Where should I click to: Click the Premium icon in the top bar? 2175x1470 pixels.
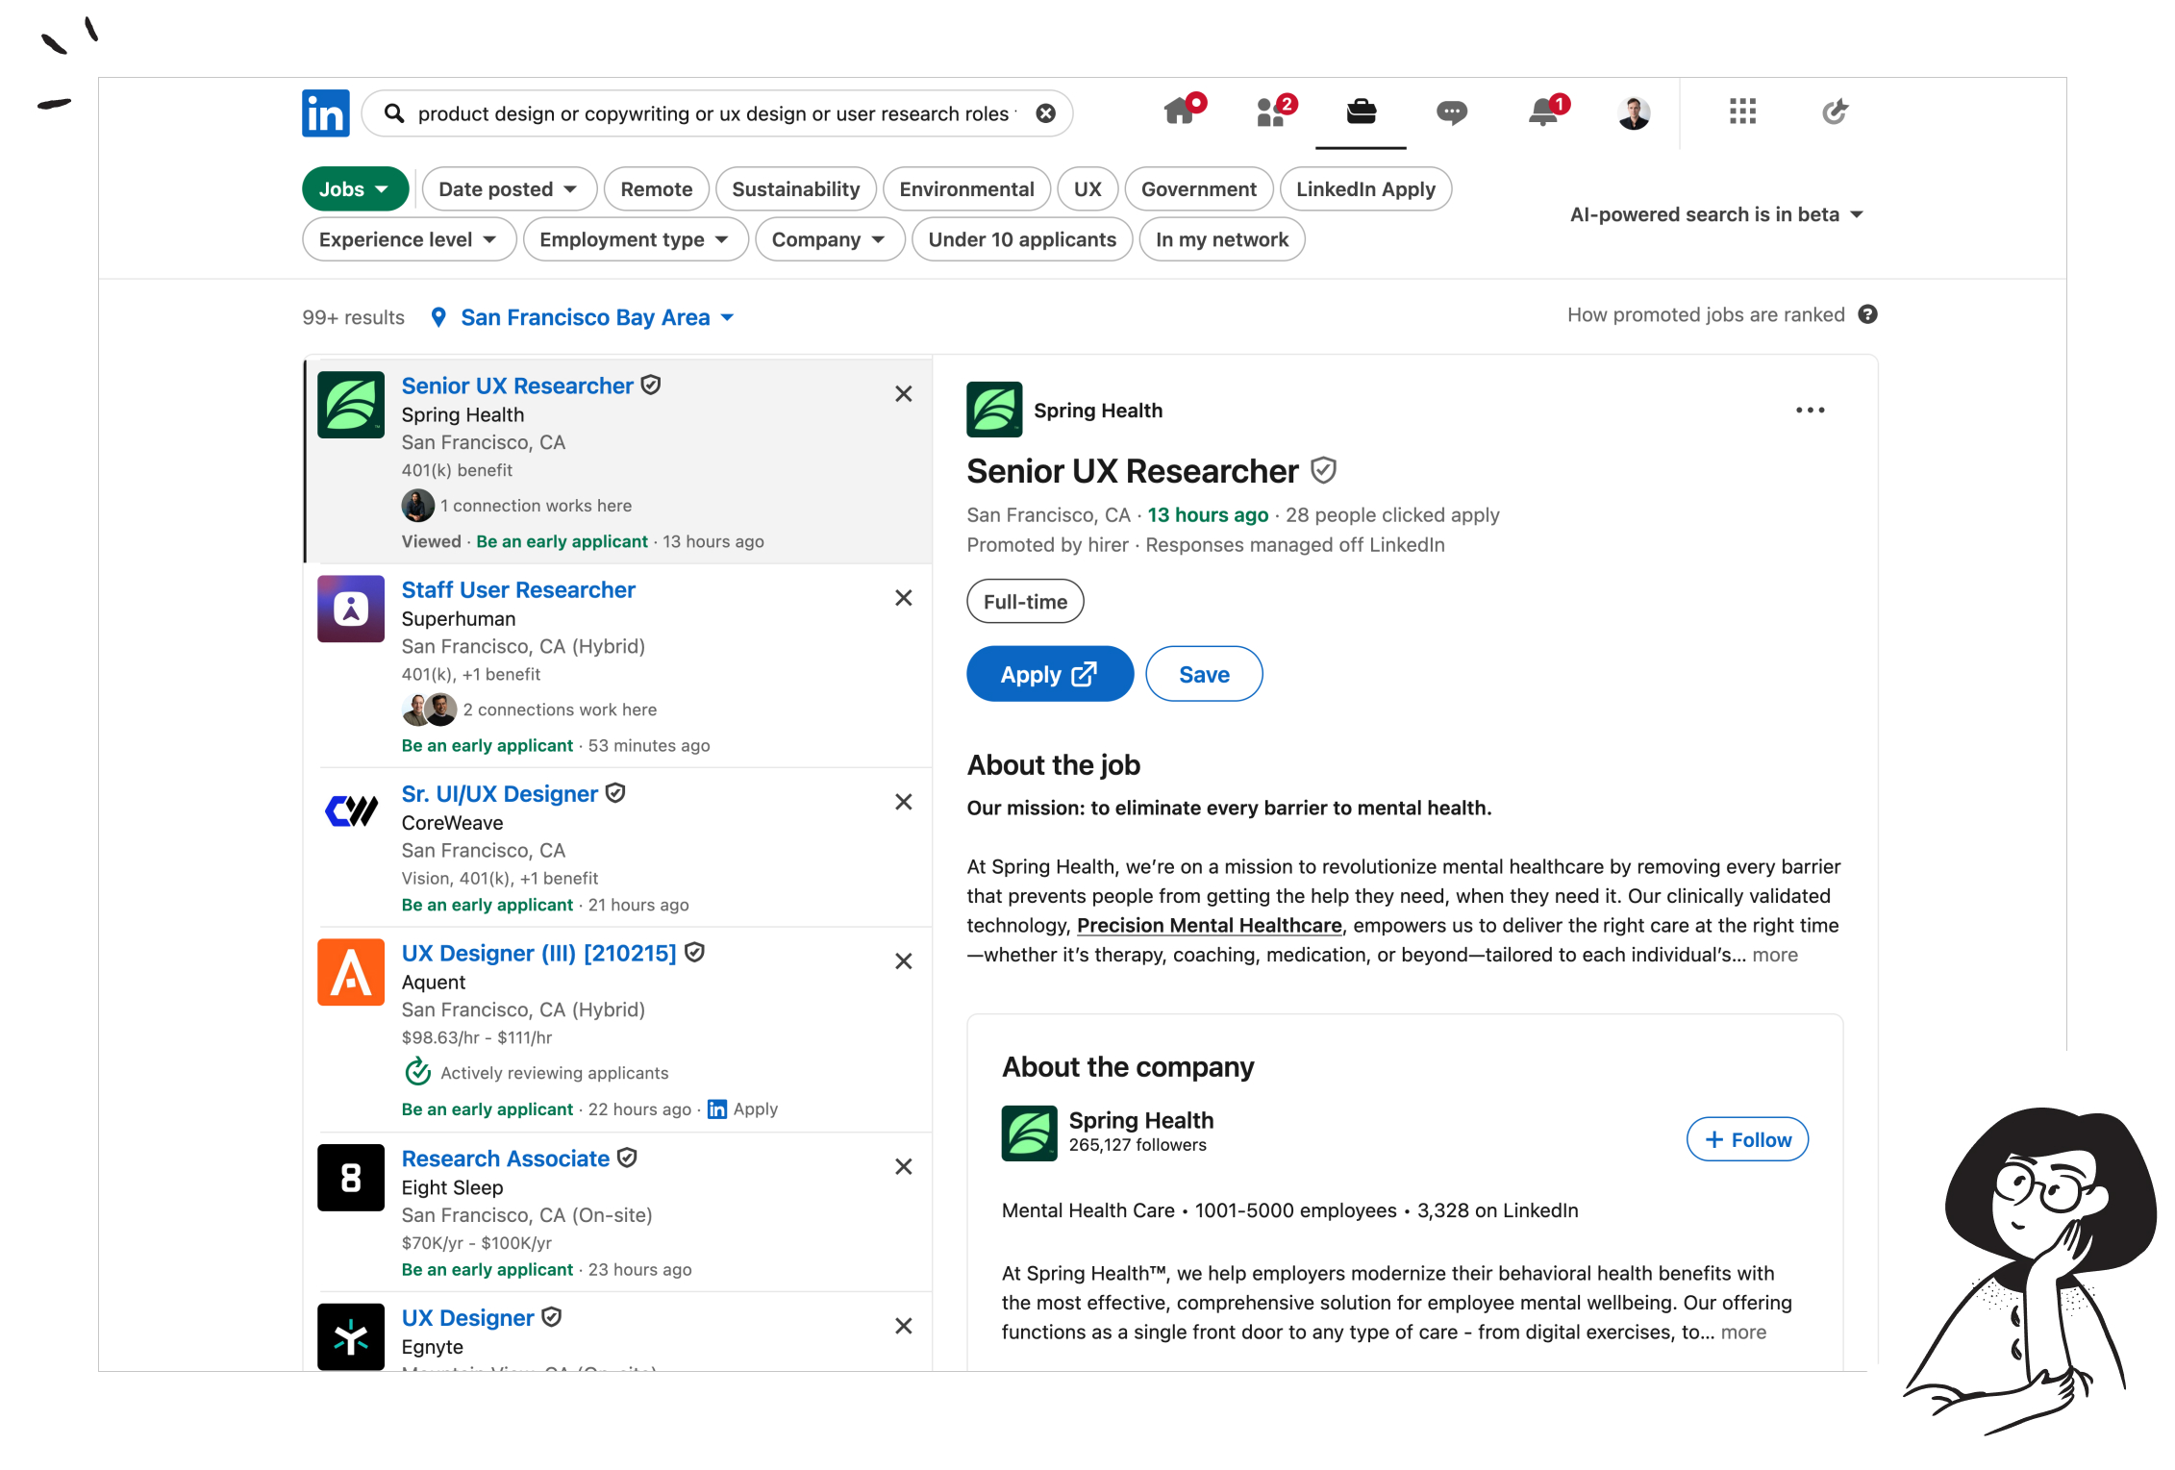tap(1835, 112)
